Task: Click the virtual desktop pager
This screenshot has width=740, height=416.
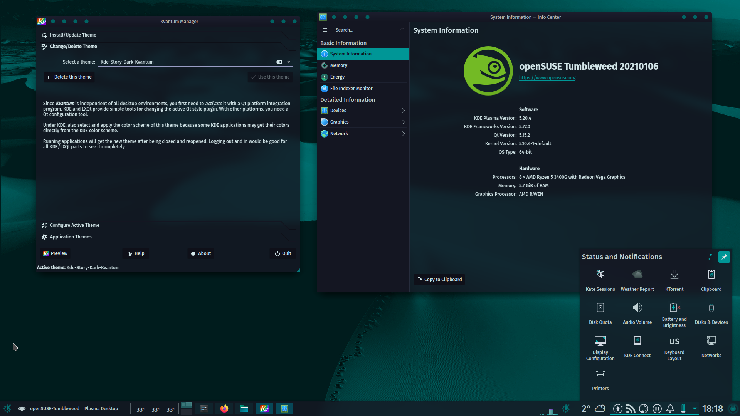Action: pyautogui.click(x=187, y=408)
